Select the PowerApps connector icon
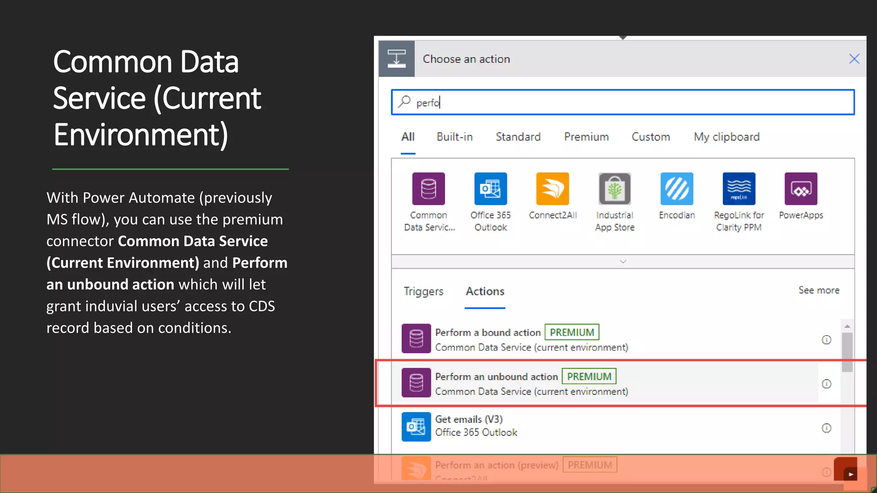Screen dimensions: 877x493 tap(801, 189)
